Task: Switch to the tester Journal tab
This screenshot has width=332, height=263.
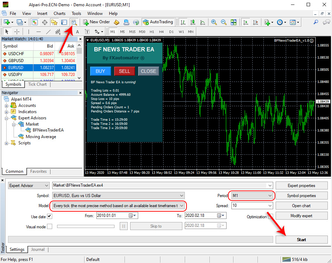Action: tap(38, 249)
